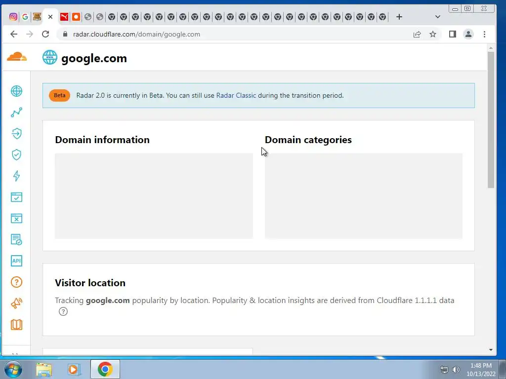Viewport: 506px width, 379px height.
Task: Switch to the red Puma tab
Action: coord(64,17)
